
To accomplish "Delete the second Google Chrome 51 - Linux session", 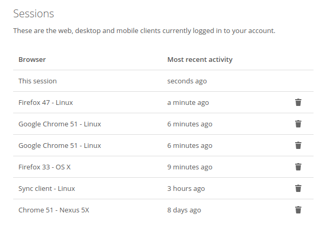I will pyautogui.click(x=298, y=145).
